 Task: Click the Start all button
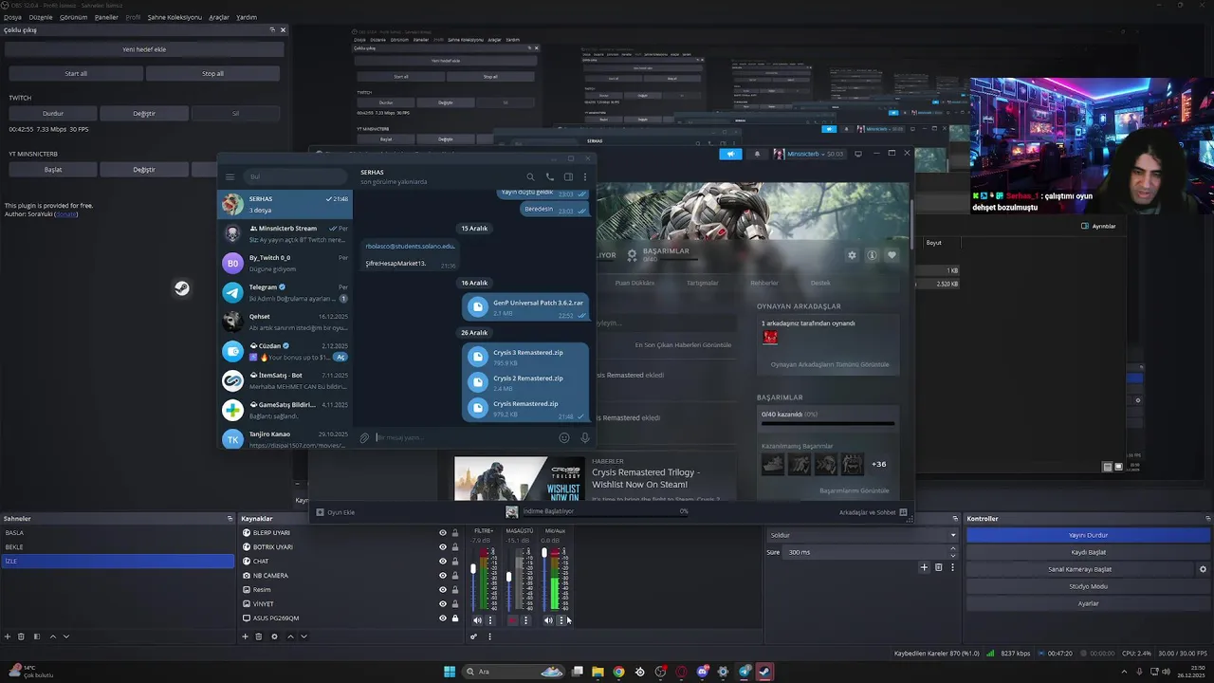click(76, 73)
